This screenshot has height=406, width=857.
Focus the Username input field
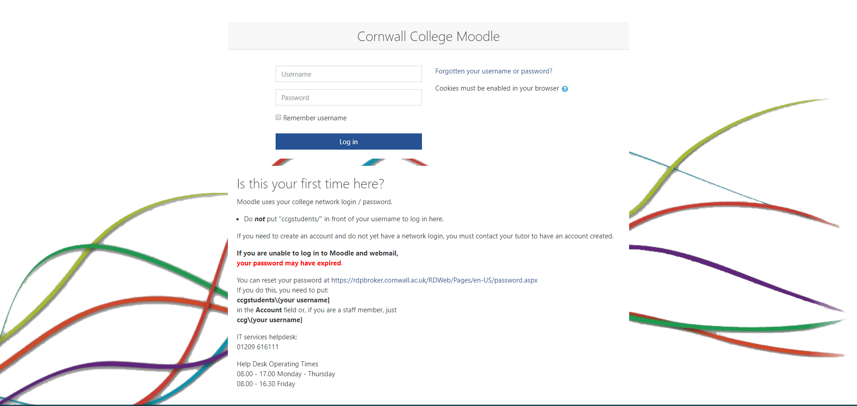(x=349, y=74)
